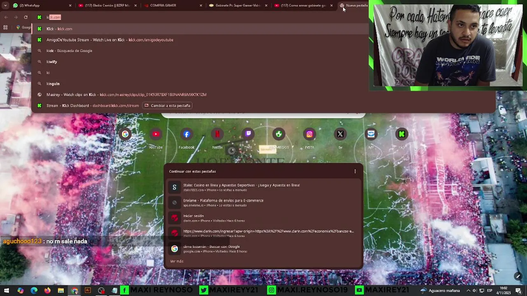Close the Gabinete Pc Super Gamer tab
527x296 pixels.
(x=266, y=5)
